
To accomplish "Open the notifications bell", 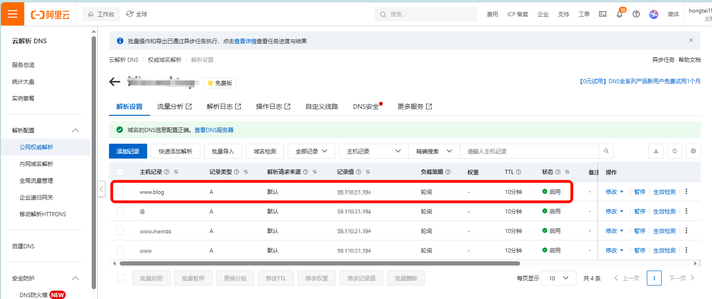I will point(619,14).
